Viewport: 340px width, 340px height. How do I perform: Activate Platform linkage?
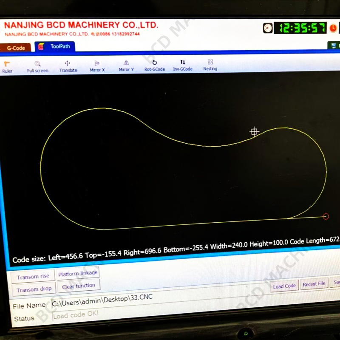(78, 273)
